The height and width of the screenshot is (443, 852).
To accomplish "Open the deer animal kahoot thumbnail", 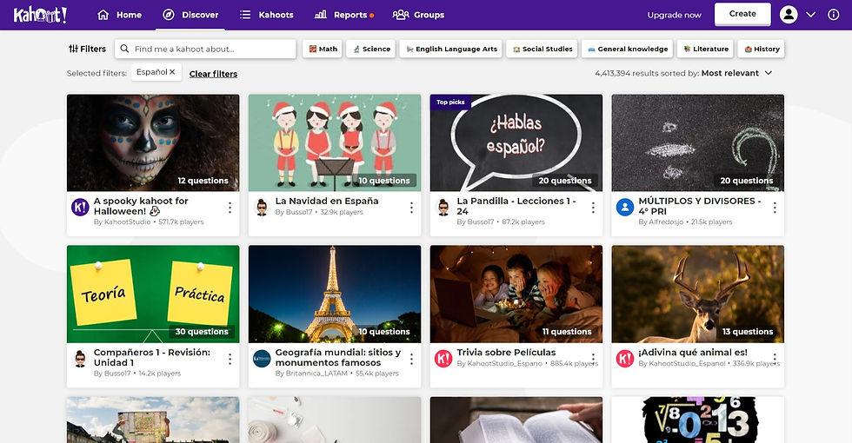I will pyautogui.click(x=697, y=294).
